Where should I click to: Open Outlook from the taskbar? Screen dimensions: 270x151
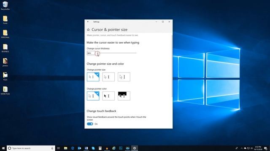point(79,148)
